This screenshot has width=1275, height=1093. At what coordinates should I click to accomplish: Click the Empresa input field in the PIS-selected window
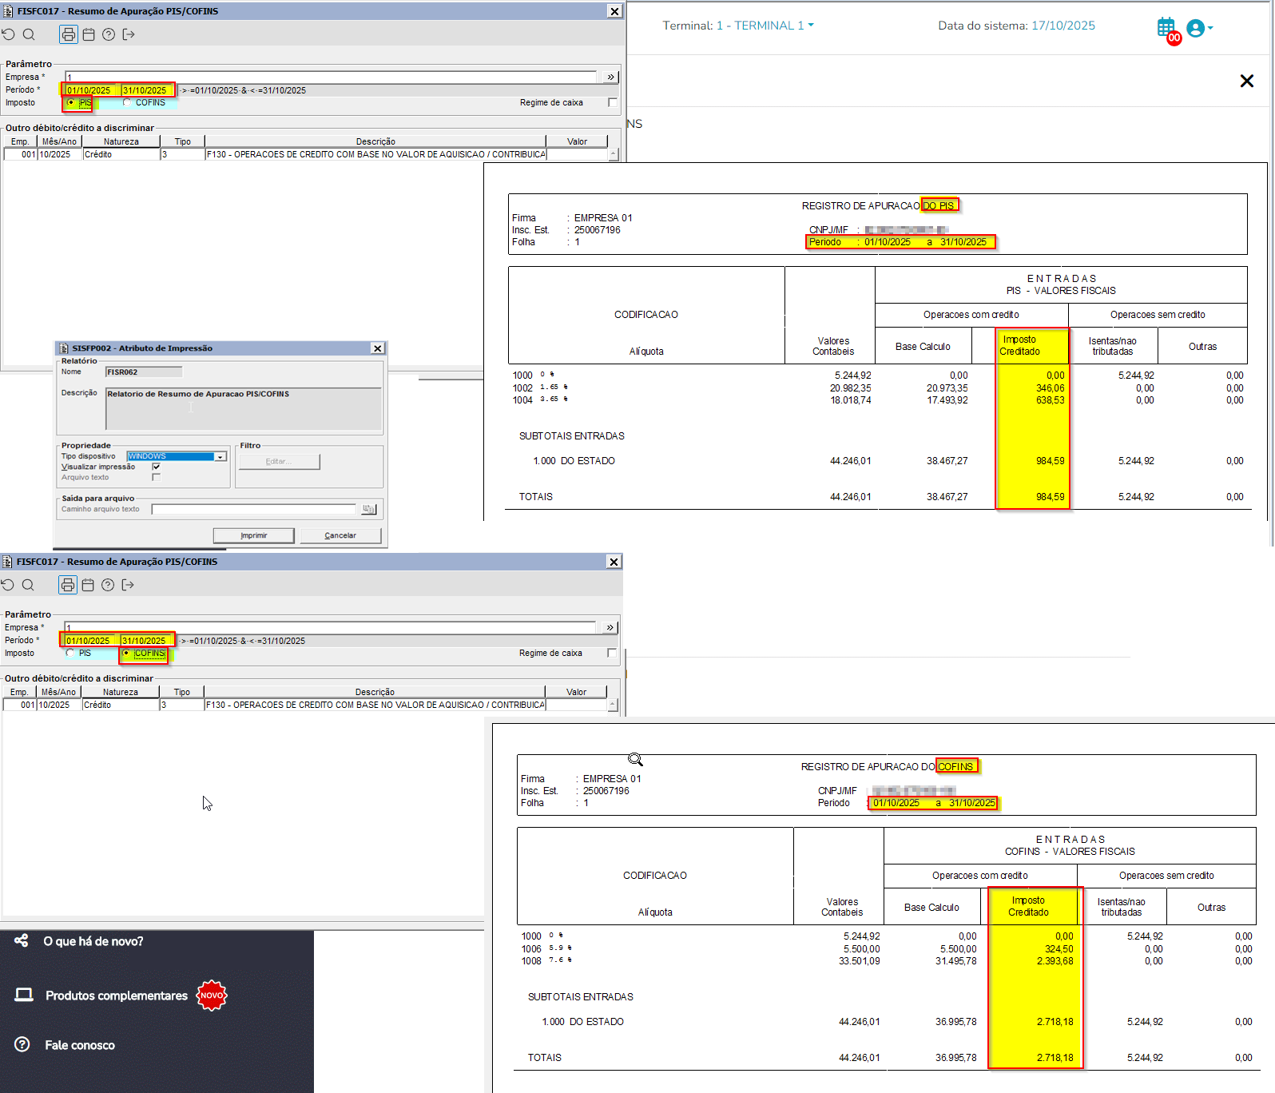(331, 77)
